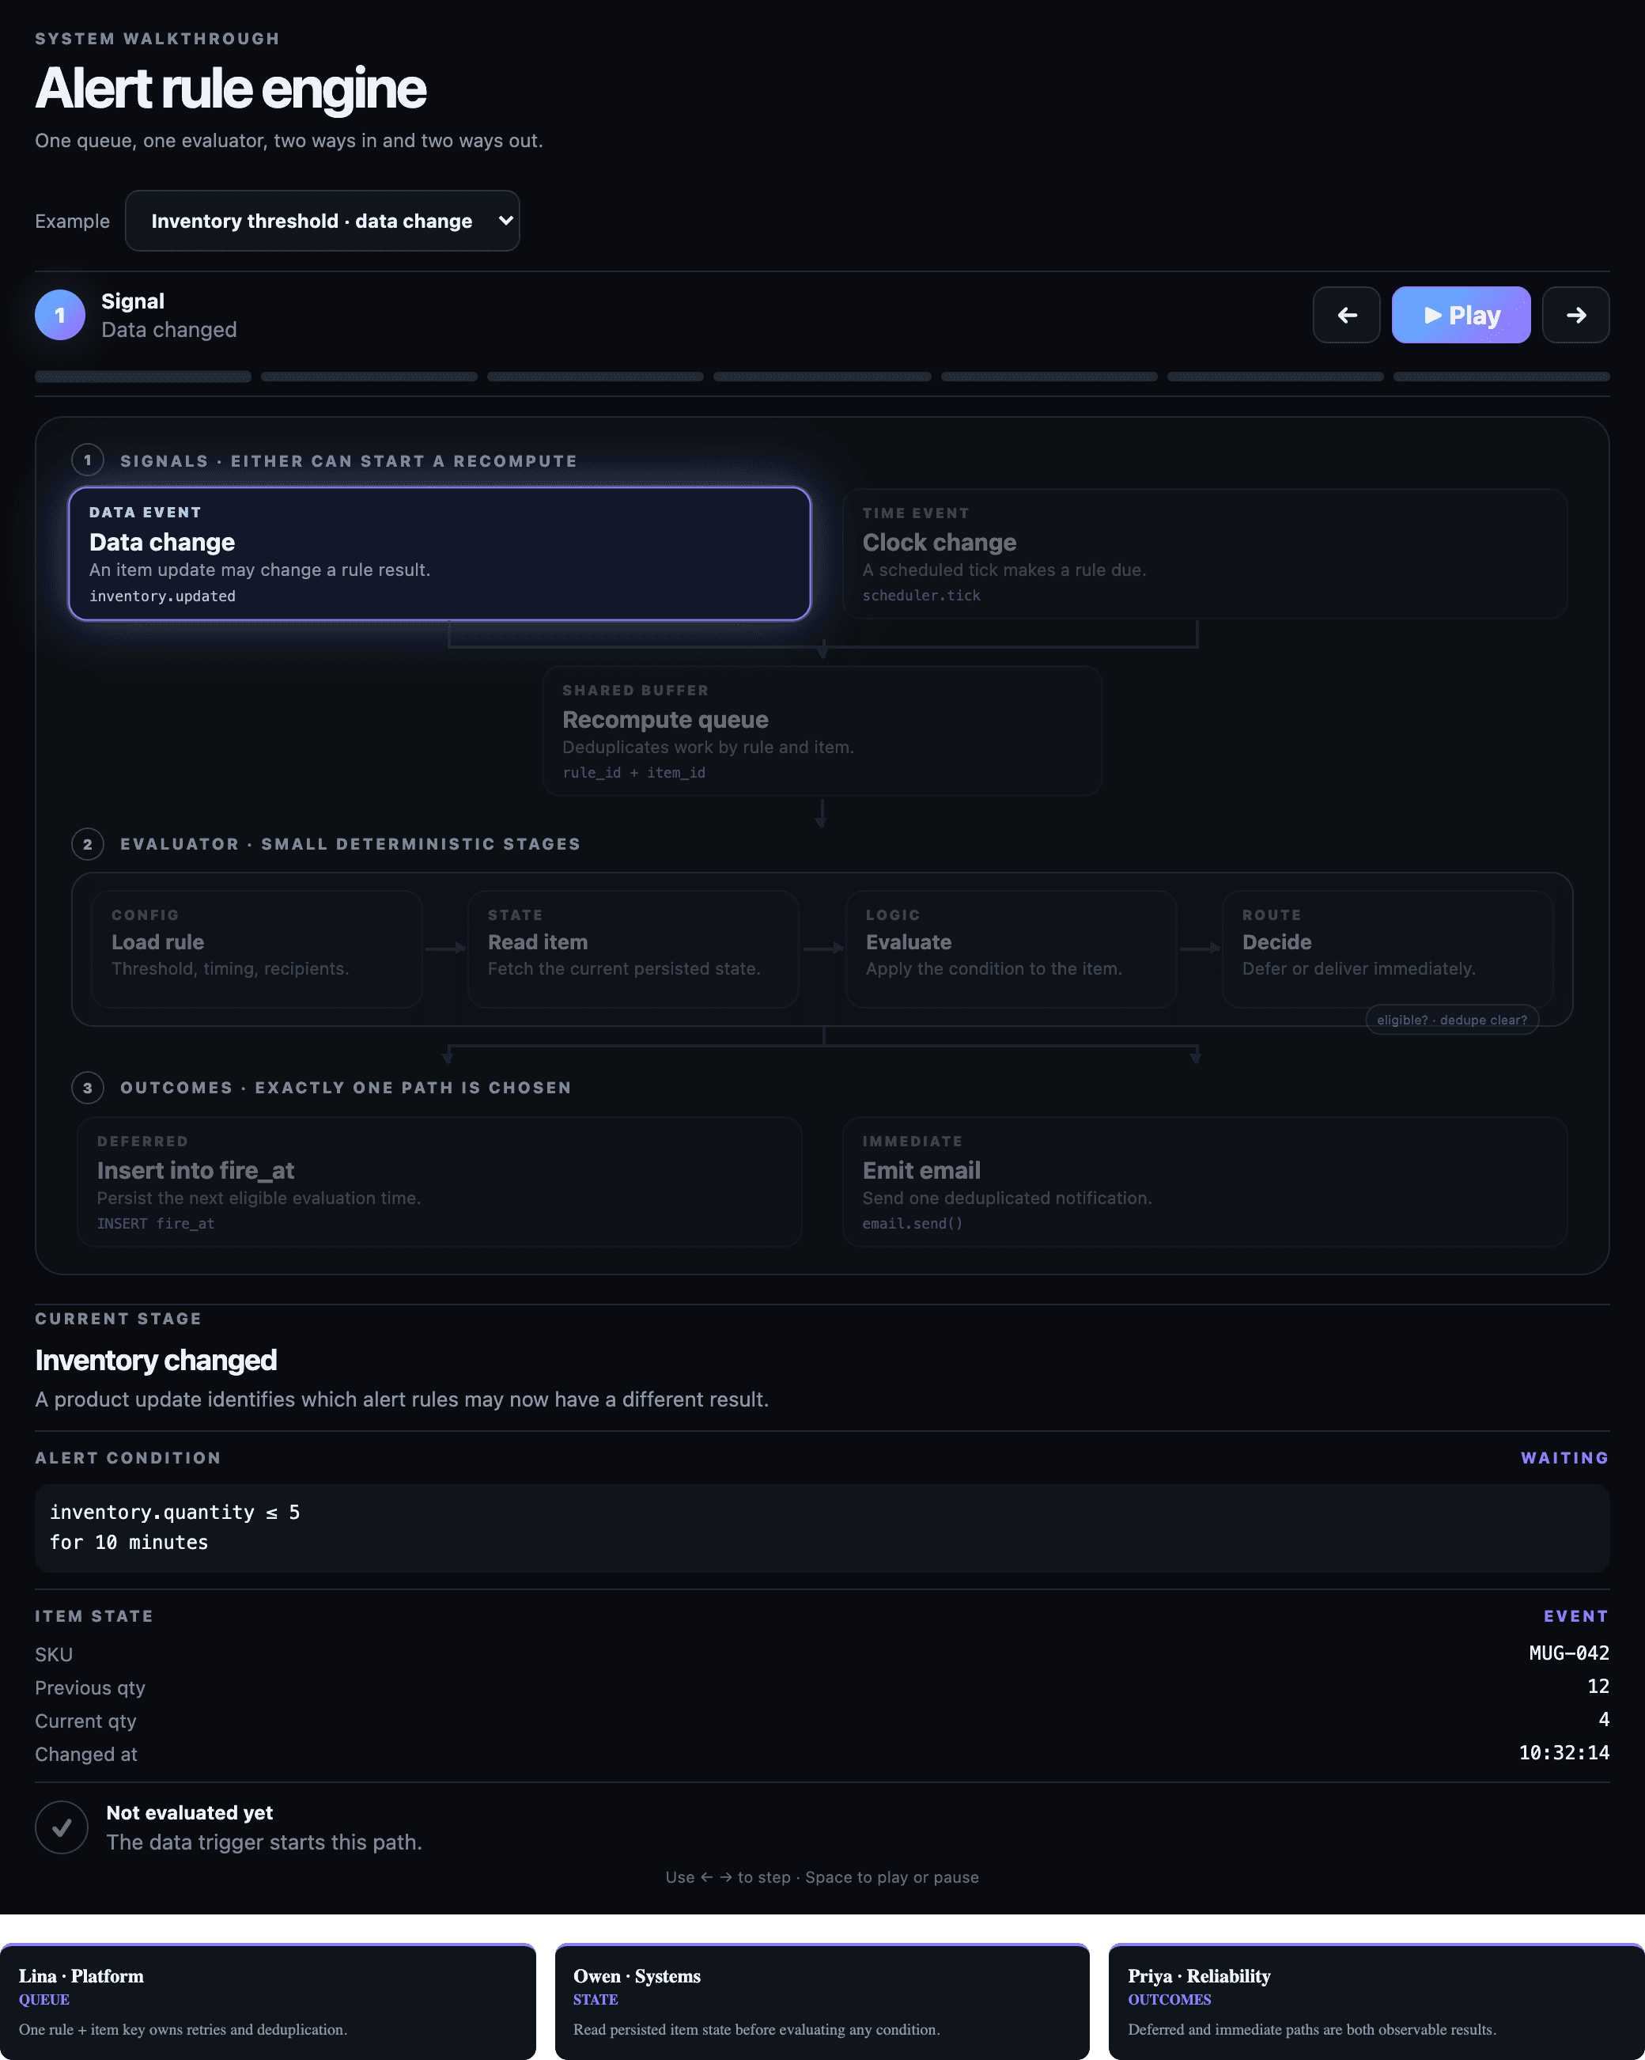Jump to the second progress segment

[369, 377]
